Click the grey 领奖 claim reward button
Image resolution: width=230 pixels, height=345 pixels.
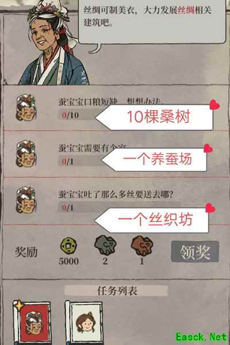[x=195, y=251]
